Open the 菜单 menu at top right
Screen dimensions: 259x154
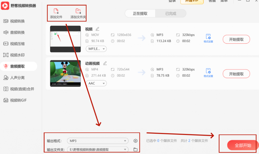pos(224,1)
